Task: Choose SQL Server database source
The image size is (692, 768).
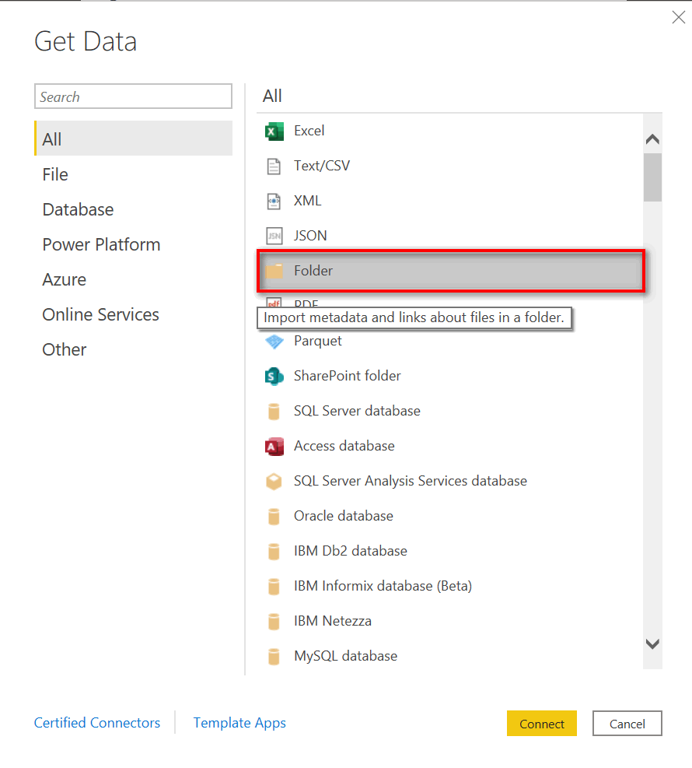Action: tap(449, 412)
